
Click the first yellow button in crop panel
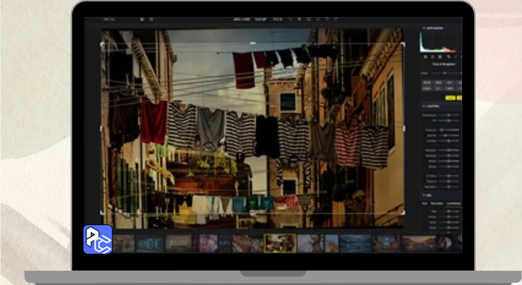coord(450,98)
